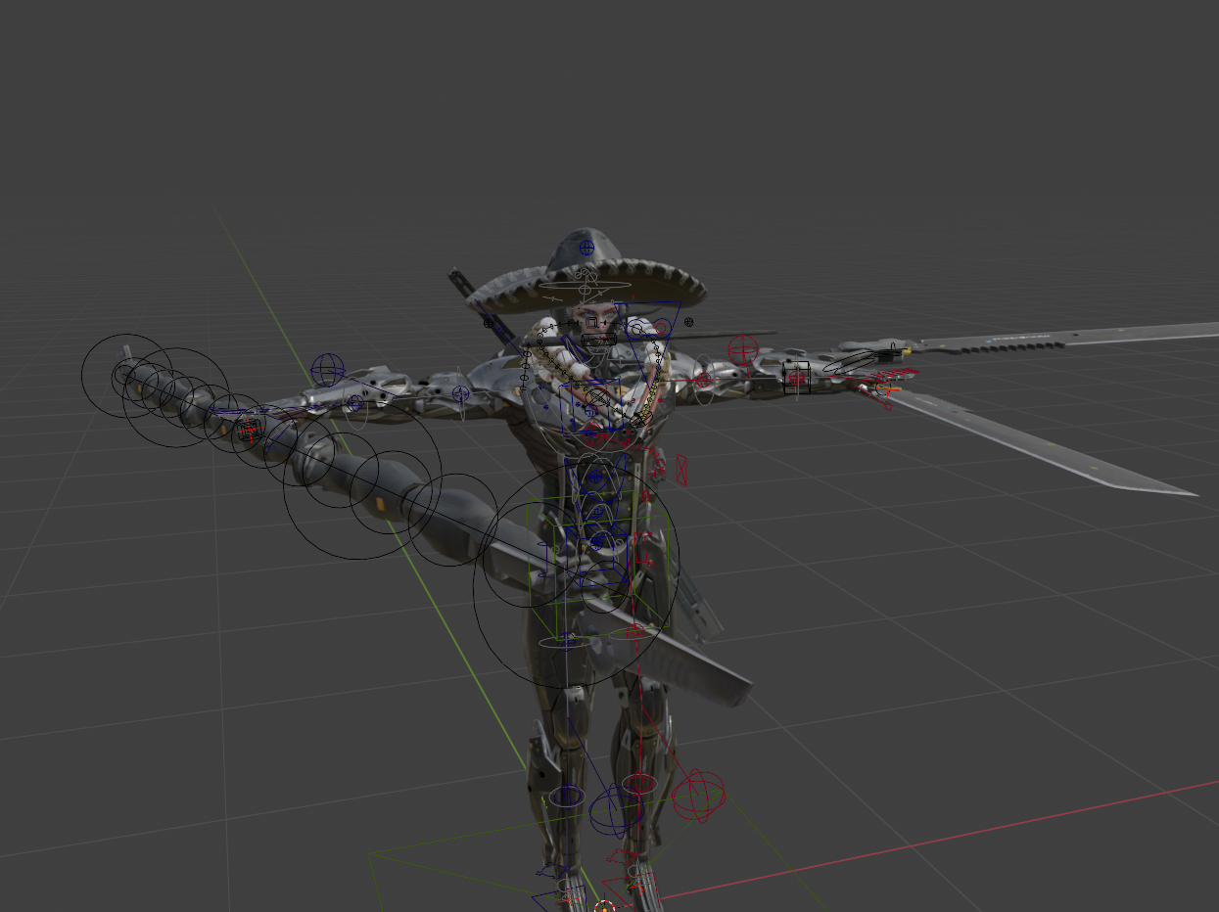Select the blue sphere control on the arm
This screenshot has width=1219, height=912.
coord(328,371)
